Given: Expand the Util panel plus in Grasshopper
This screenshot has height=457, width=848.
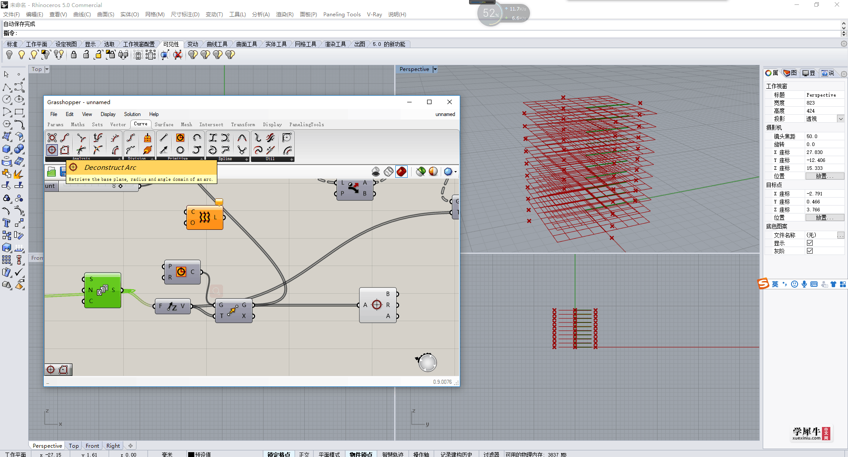Looking at the screenshot, I should pos(291,159).
